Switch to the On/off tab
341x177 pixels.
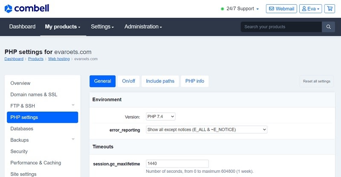tap(129, 81)
